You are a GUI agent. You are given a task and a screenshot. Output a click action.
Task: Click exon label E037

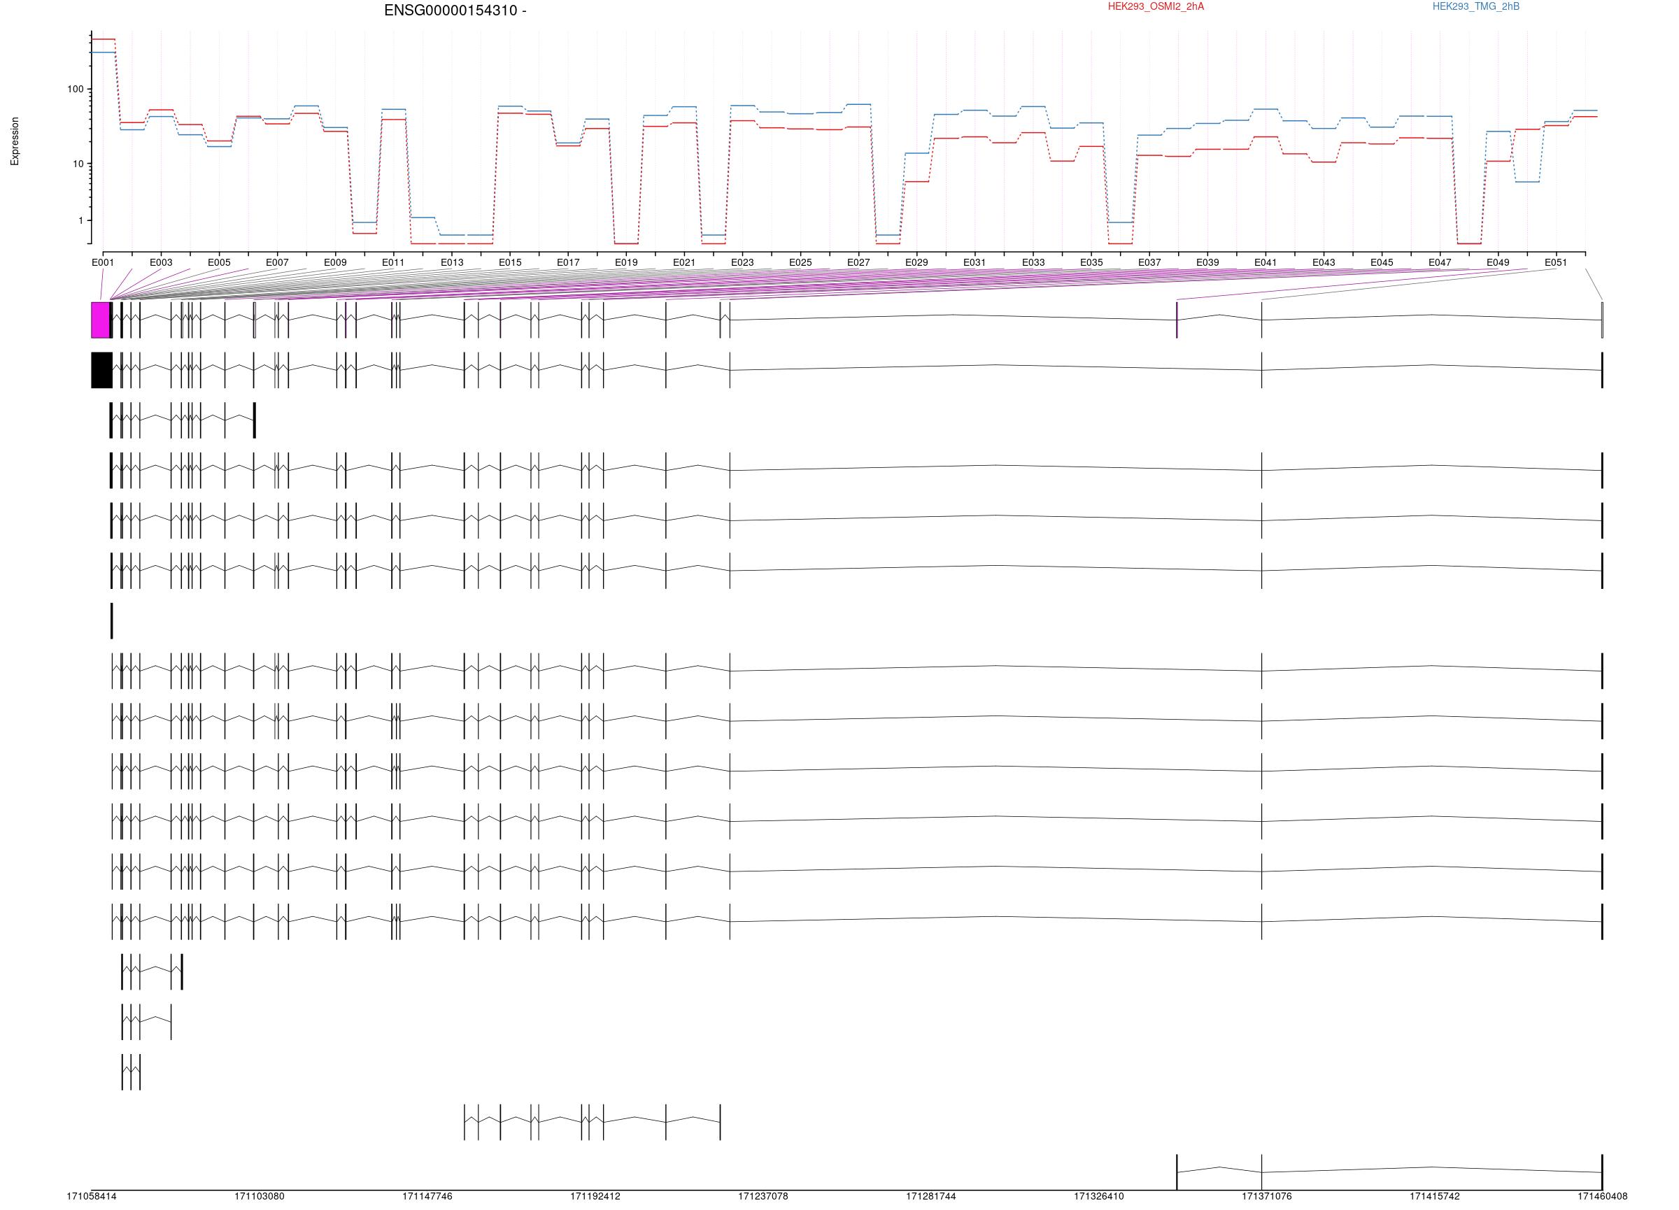point(1149,263)
